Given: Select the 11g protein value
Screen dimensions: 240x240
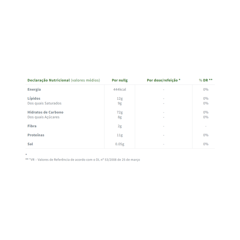Looking at the screenshot, I should click(x=120, y=135).
